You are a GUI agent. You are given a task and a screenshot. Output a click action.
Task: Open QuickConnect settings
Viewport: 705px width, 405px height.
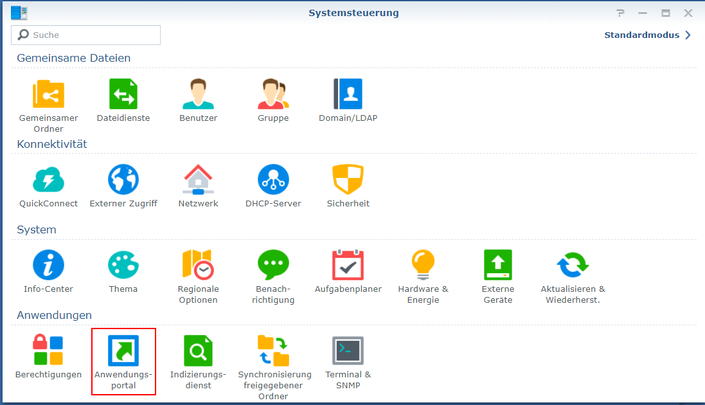pyautogui.click(x=48, y=180)
